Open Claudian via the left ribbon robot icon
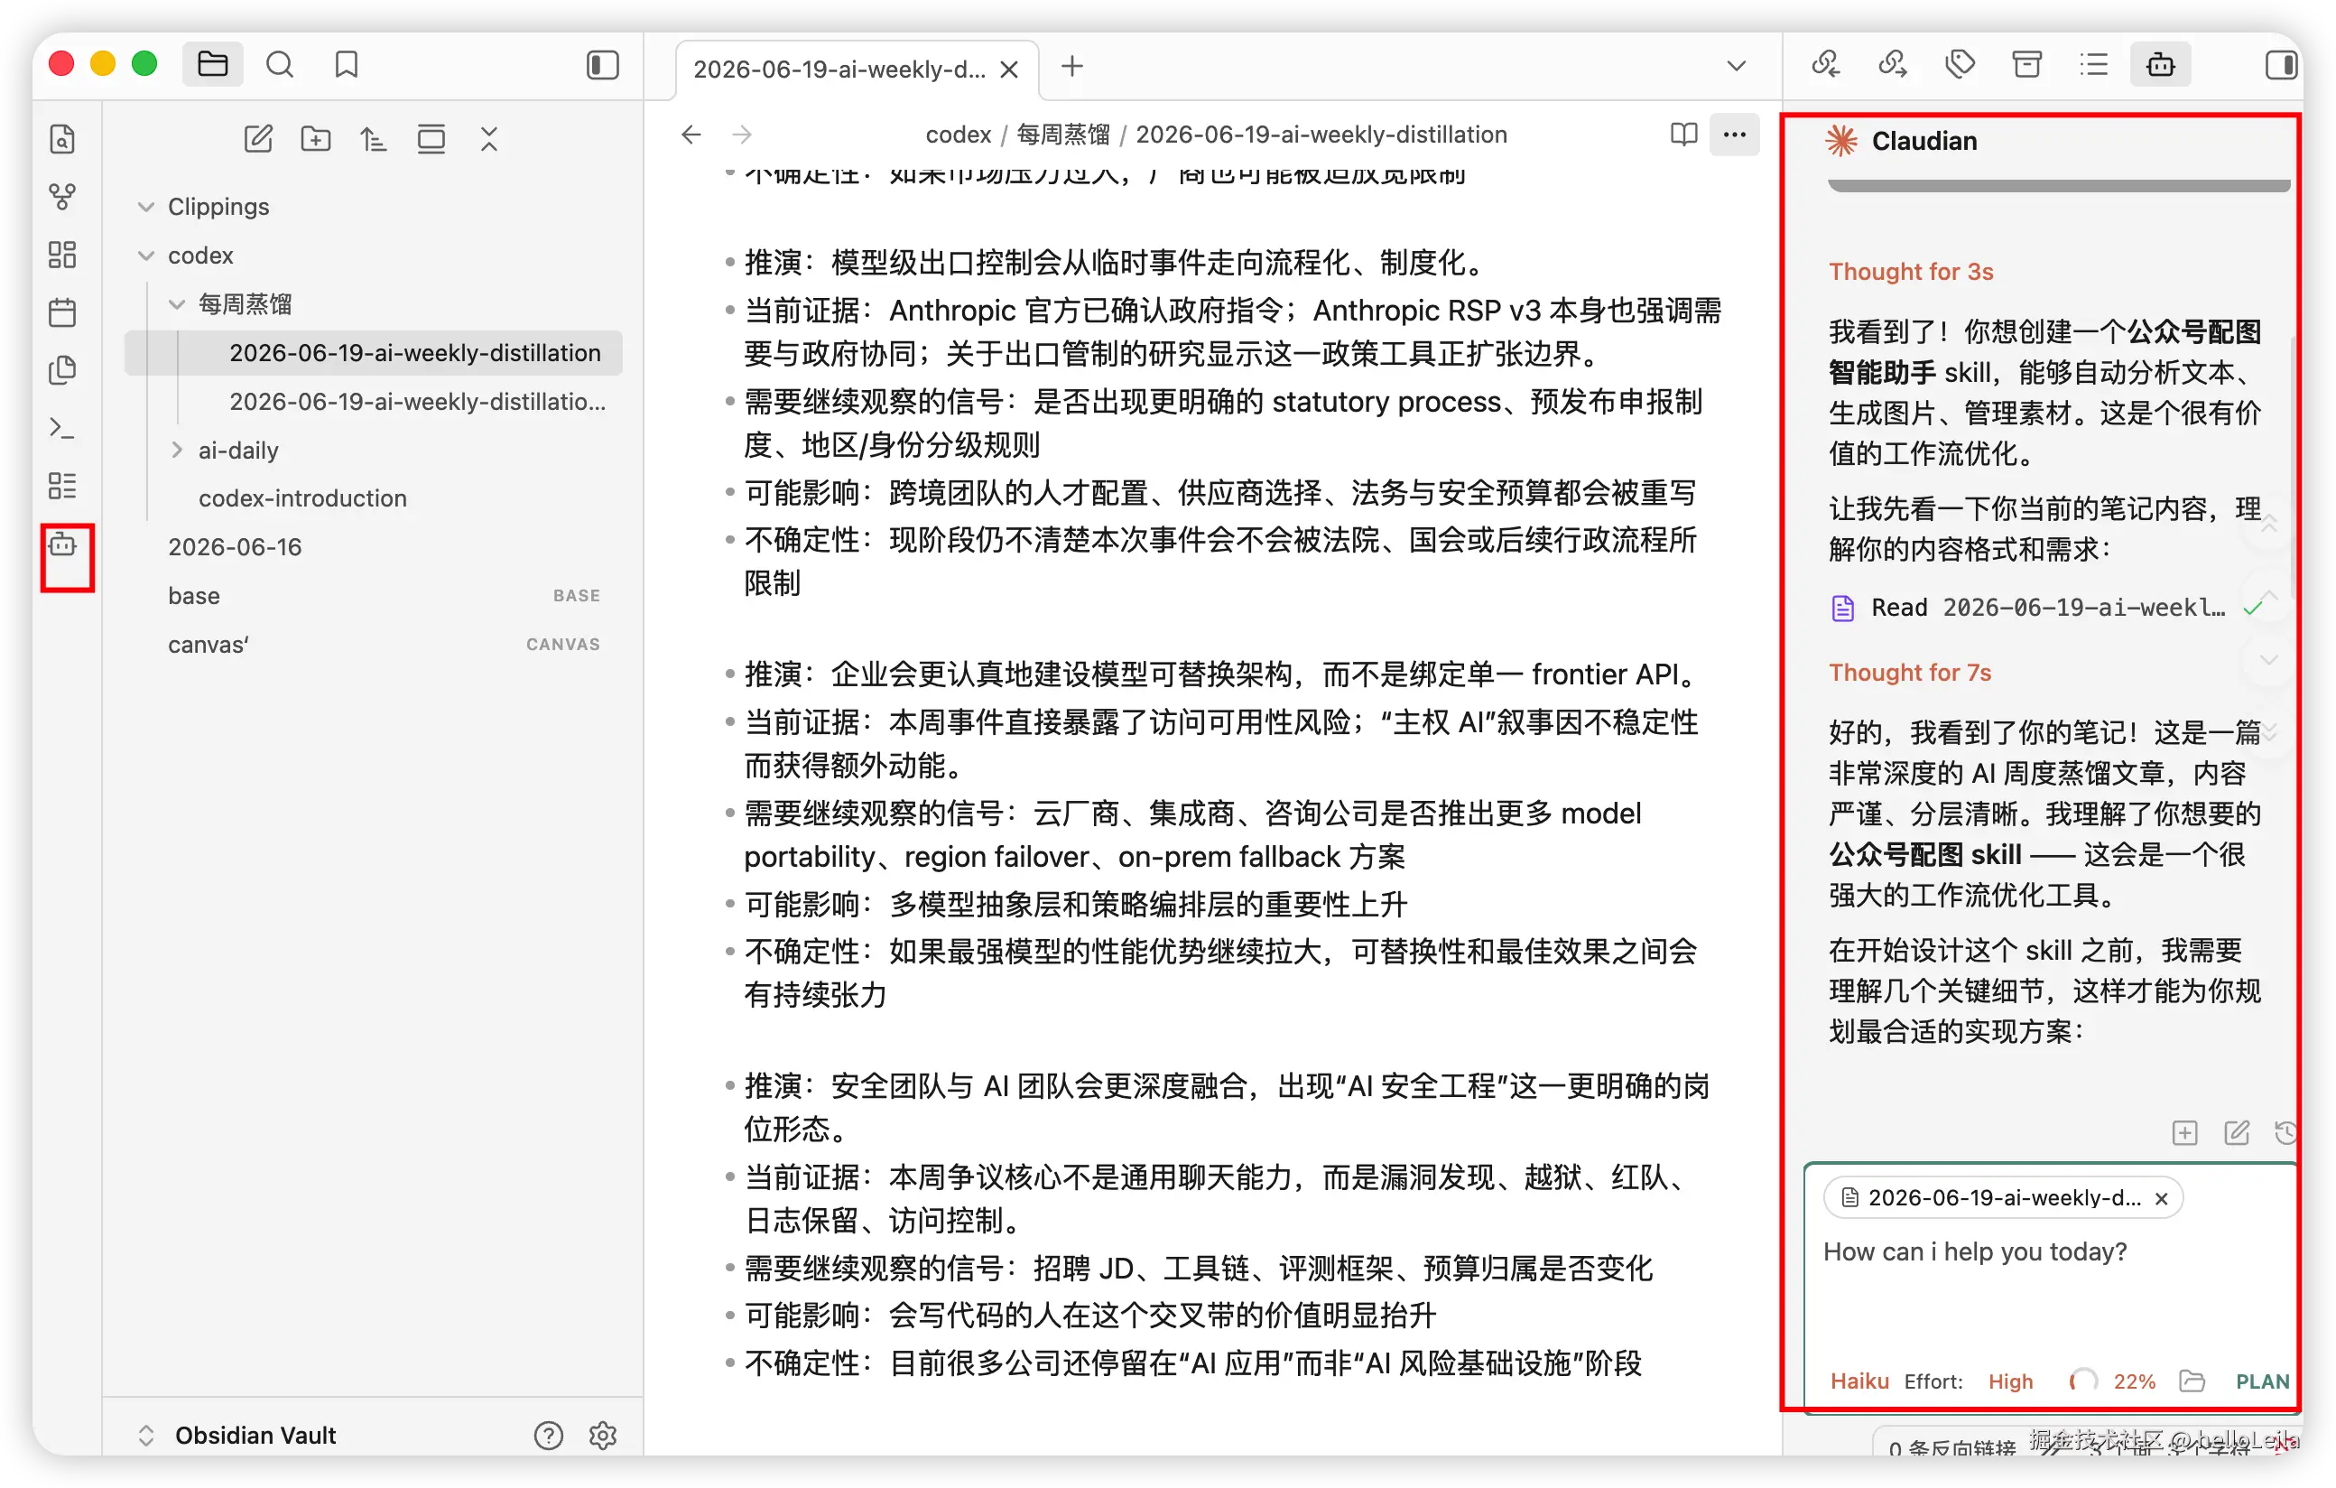 (62, 544)
